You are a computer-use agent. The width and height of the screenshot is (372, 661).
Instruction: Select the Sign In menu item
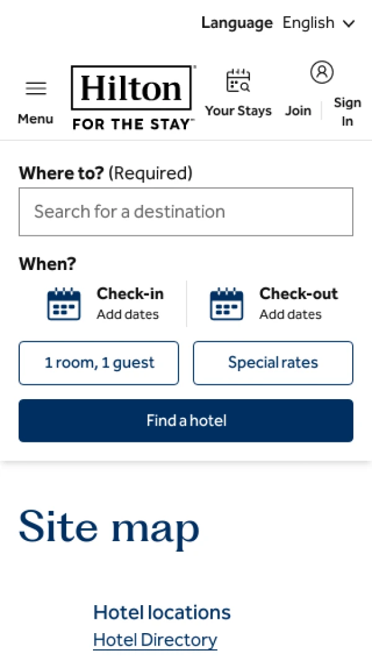[x=347, y=112]
